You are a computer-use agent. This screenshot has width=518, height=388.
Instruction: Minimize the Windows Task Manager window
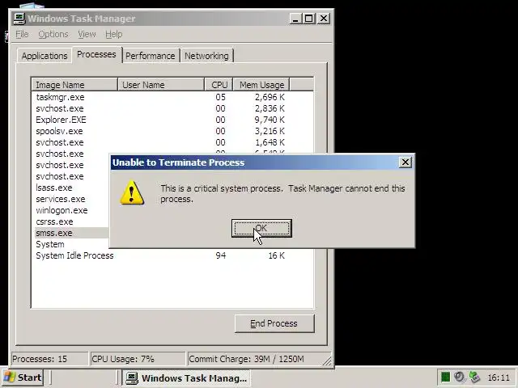click(295, 18)
